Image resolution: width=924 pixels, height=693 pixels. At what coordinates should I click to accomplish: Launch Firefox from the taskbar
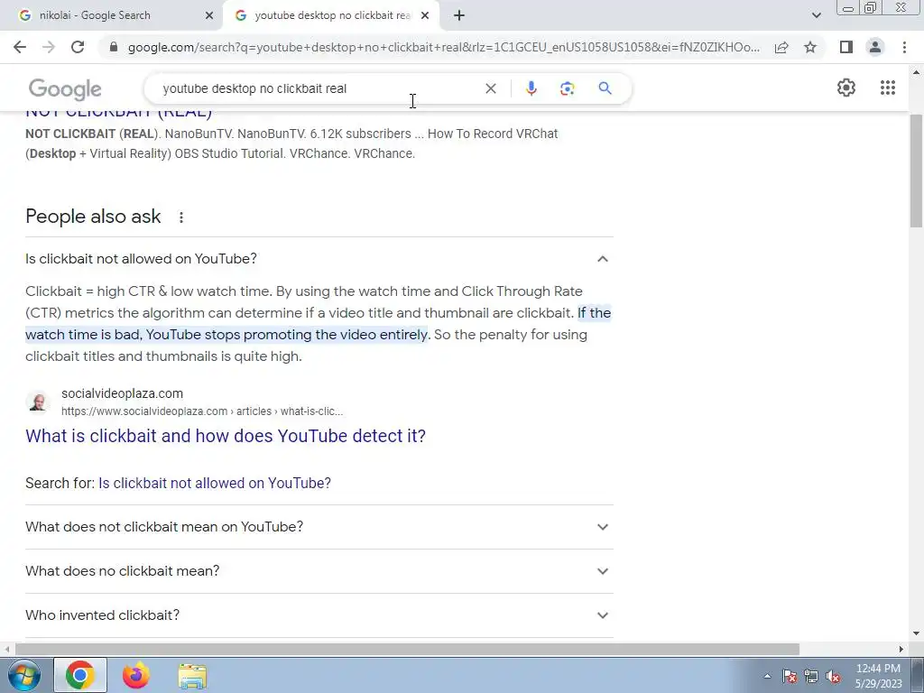point(136,675)
